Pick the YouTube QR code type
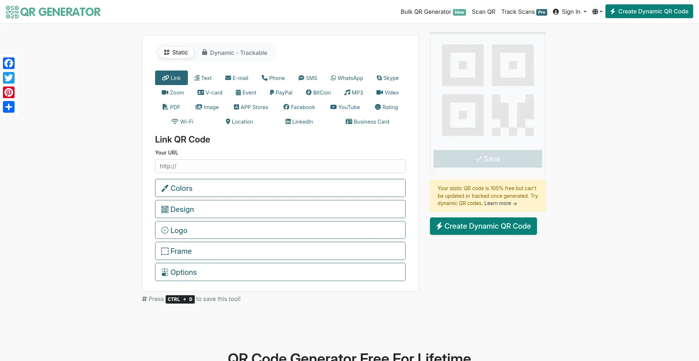699x361 pixels. point(345,107)
